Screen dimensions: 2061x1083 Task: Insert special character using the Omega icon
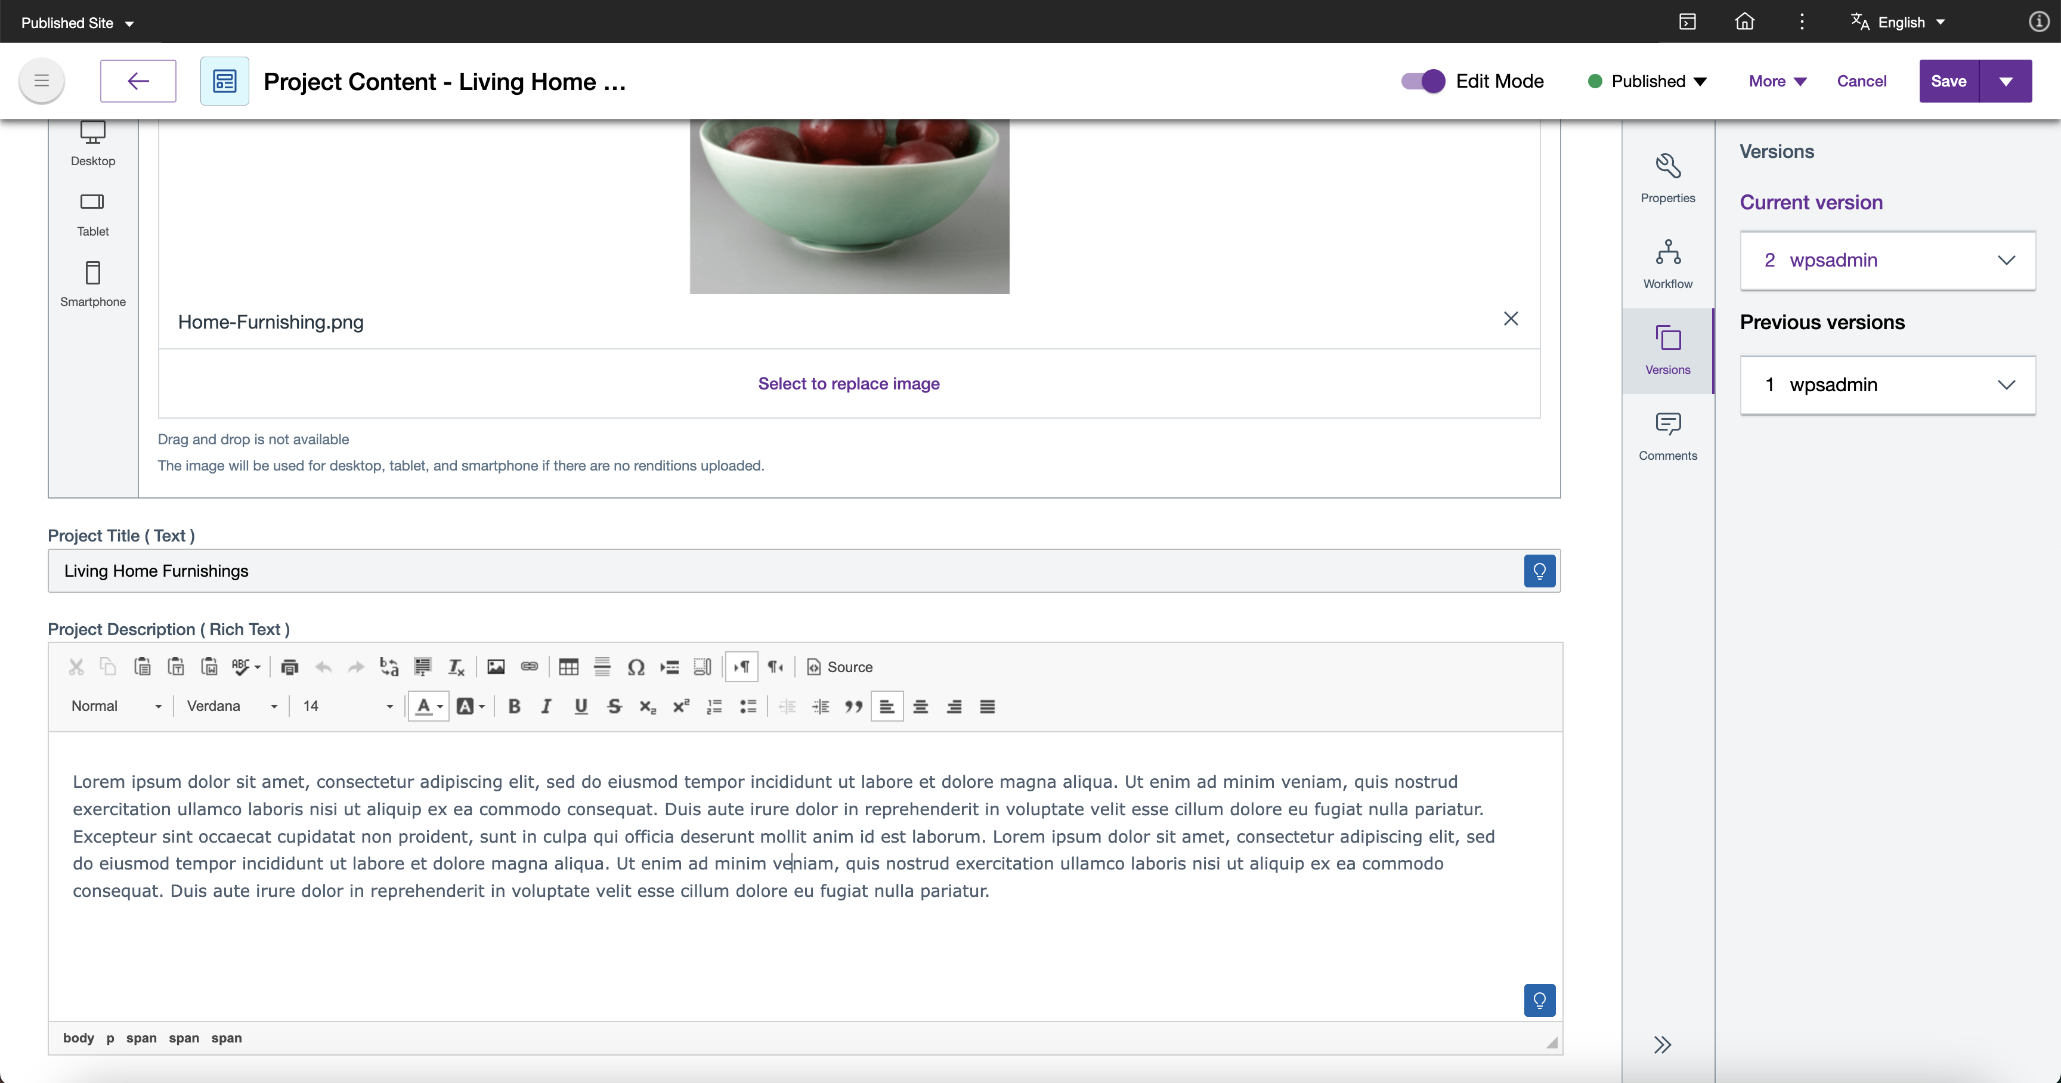(636, 666)
